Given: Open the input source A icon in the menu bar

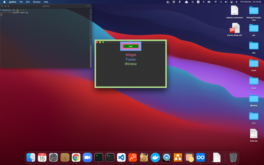Looking at the screenshot, I should coord(198,2).
